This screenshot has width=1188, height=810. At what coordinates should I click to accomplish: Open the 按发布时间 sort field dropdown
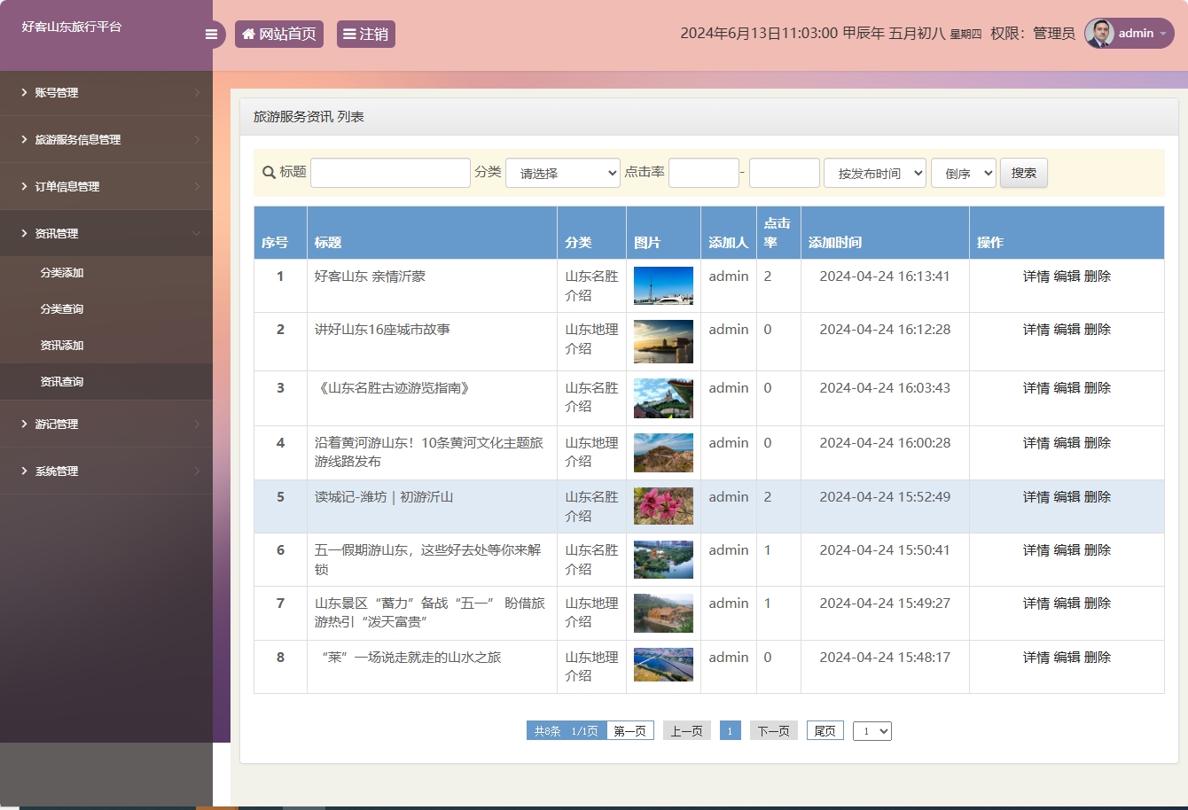coord(874,172)
